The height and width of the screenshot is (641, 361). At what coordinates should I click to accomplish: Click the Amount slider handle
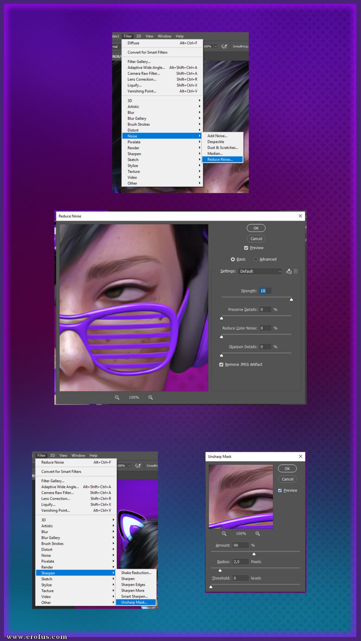[x=254, y=554]
